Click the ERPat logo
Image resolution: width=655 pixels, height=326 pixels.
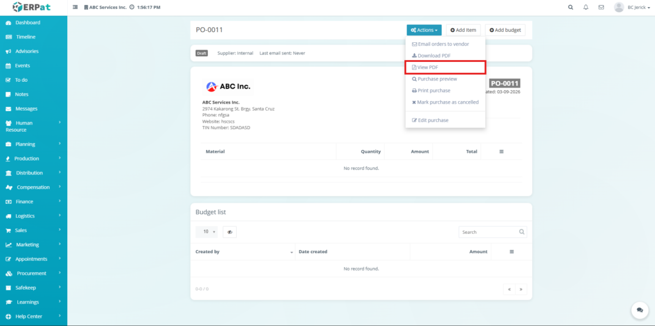[33, 7]
